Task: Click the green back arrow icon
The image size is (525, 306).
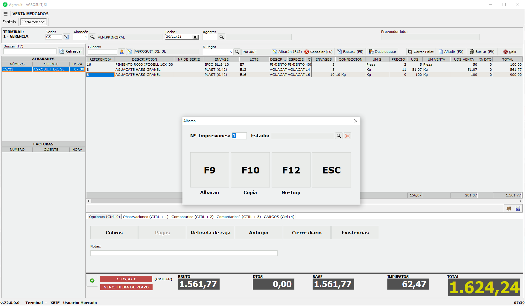Action: [x=92, y=281]
